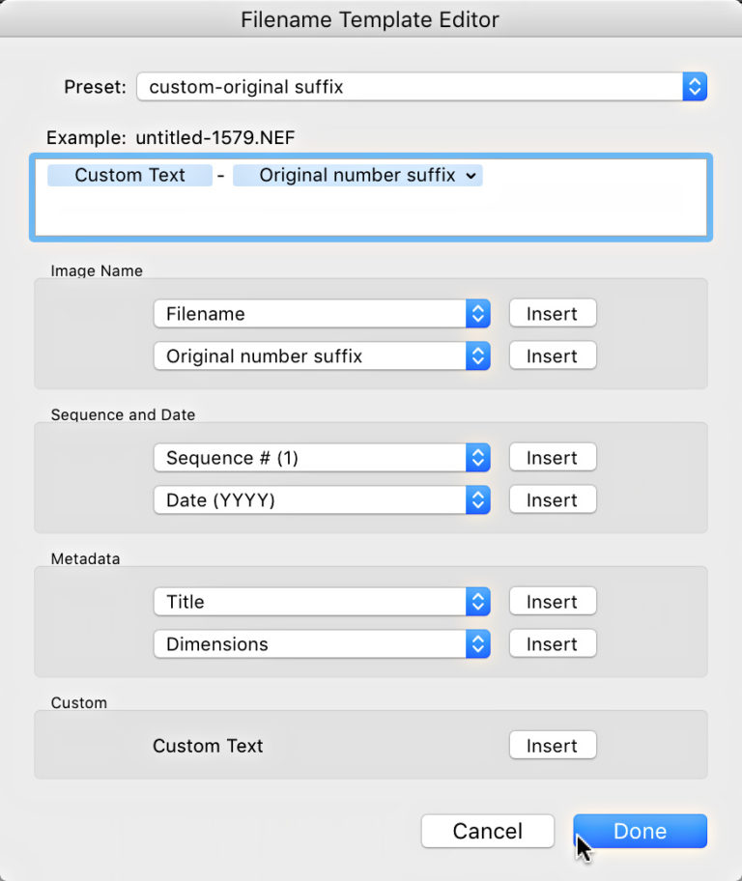Click the Date (YYYY) stepper arrows
This screenshot has height=881, width=742.
click(x=478, y=499)
